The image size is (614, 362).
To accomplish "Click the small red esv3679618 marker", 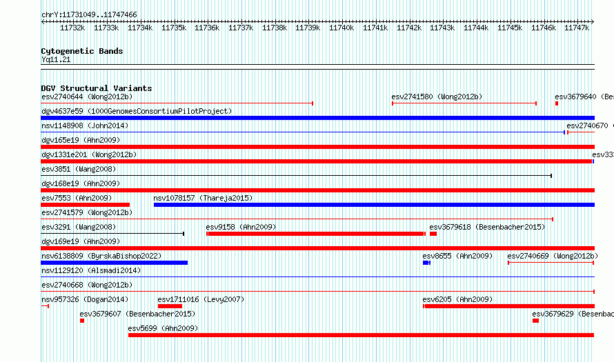I will point(433,234).
